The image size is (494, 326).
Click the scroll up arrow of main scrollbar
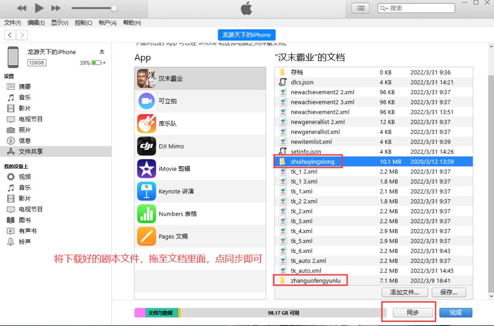pyautogui.click(x=491, y=46)
